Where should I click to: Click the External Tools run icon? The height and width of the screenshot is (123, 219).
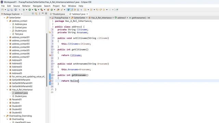pos(42,10)
